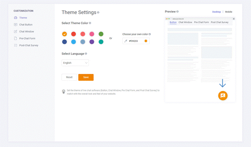
Task: Open Post-Chat Survey settings
Action: coord(29,45)
